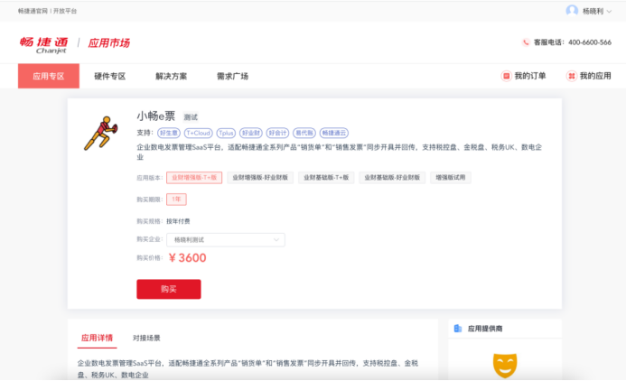This screenshot has width=626, height=381.
Task: Switch to the 需求广场 tab
Action: 232,76
